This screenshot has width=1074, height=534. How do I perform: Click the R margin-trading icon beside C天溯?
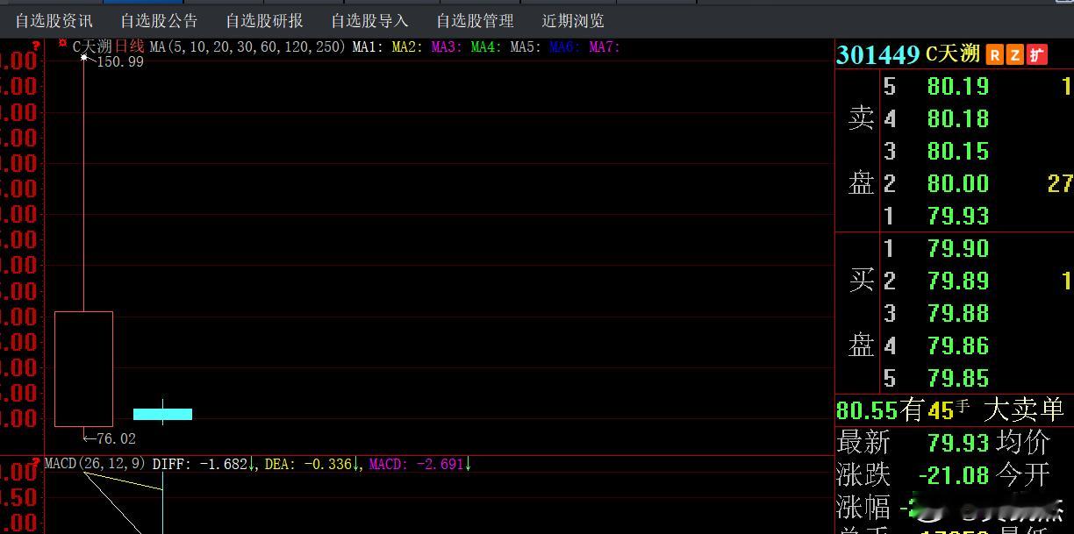(994, 54)
